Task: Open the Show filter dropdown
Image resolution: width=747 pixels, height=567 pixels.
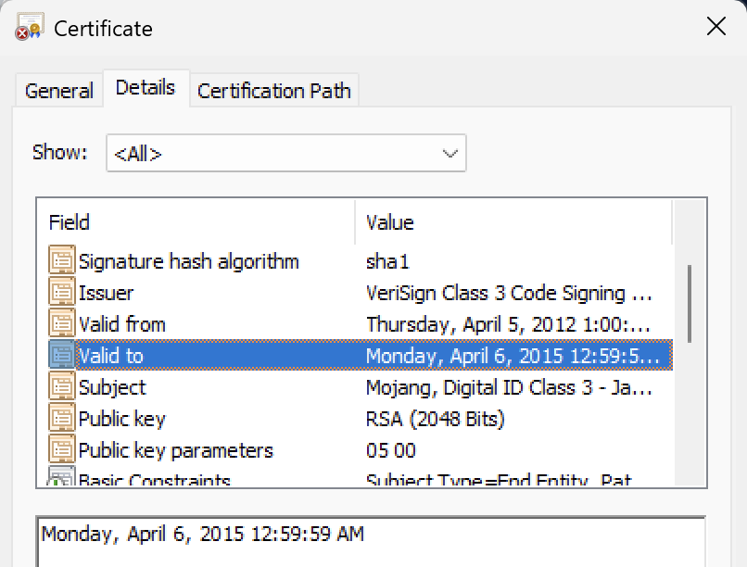Action: [x=285, y=154]
